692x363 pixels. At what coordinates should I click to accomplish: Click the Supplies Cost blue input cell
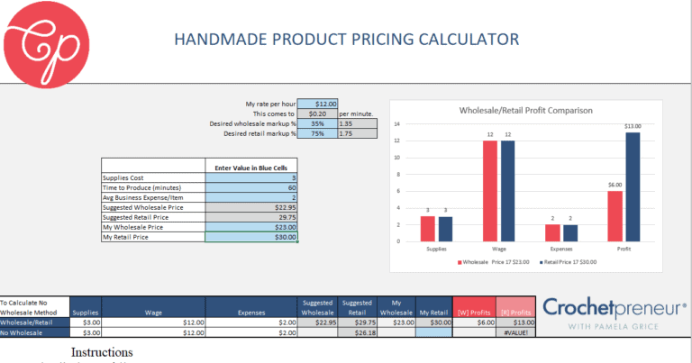click(x=251, y=177)
